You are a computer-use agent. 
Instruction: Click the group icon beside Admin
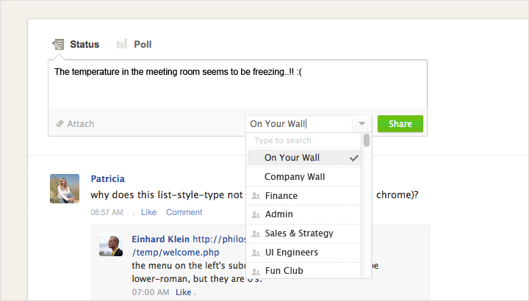256,215
